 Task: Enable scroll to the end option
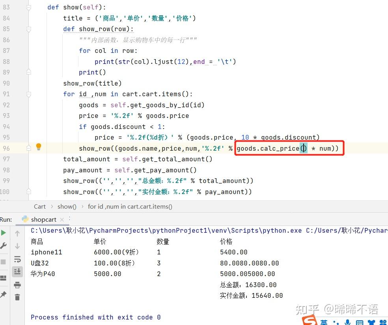[17, 271]
